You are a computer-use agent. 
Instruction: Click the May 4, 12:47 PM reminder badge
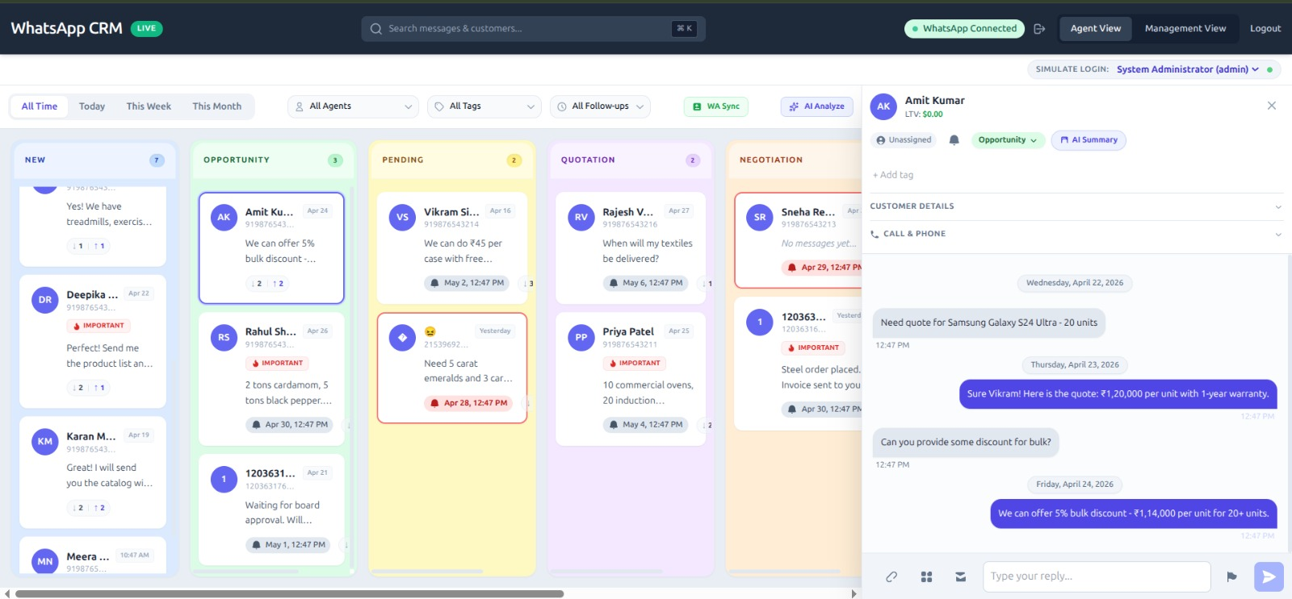pyautogui.click(x=645, y=425)
